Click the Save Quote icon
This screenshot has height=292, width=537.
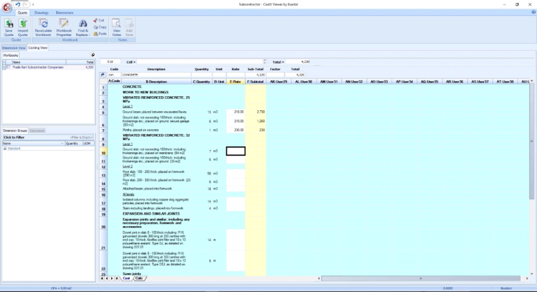coord(9,23)
